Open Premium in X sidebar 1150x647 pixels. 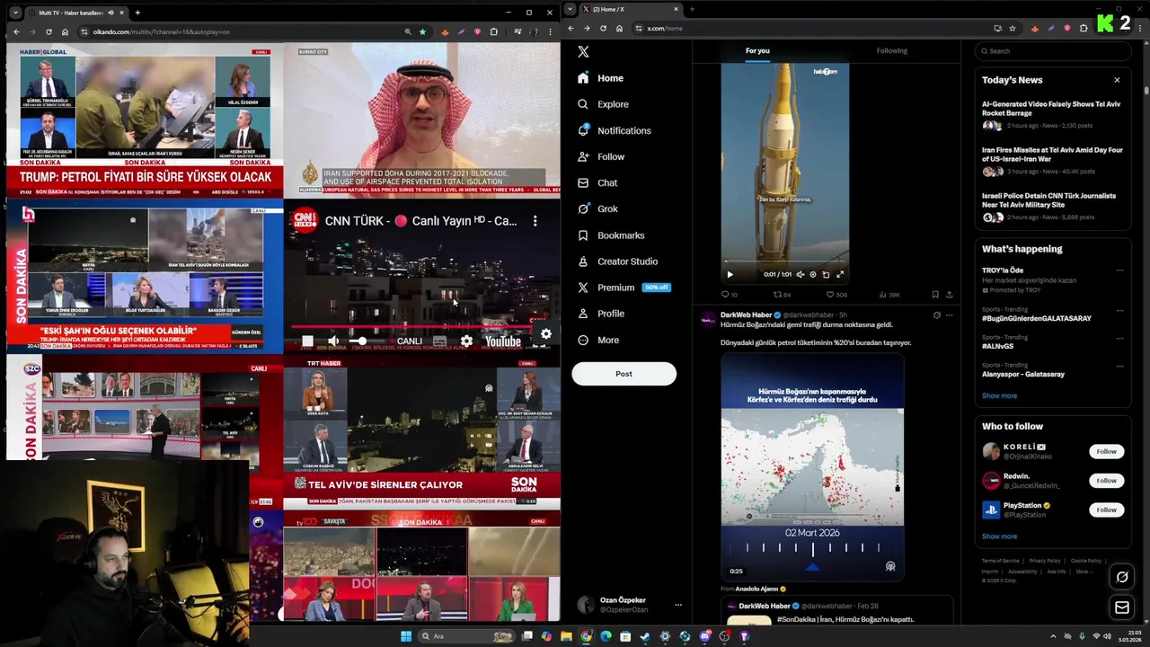624,288
